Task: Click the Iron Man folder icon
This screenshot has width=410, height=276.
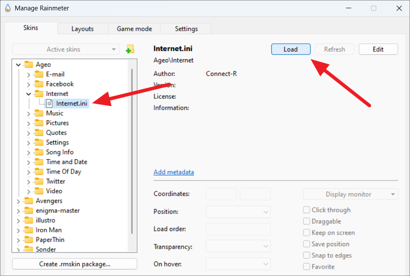Action: [29, 230]
